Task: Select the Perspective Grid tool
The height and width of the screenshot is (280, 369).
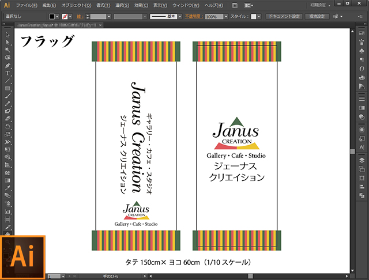Action: pyautogui.click(x=7, y=165)
